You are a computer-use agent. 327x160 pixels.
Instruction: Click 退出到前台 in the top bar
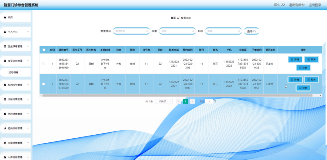(297, 5)
